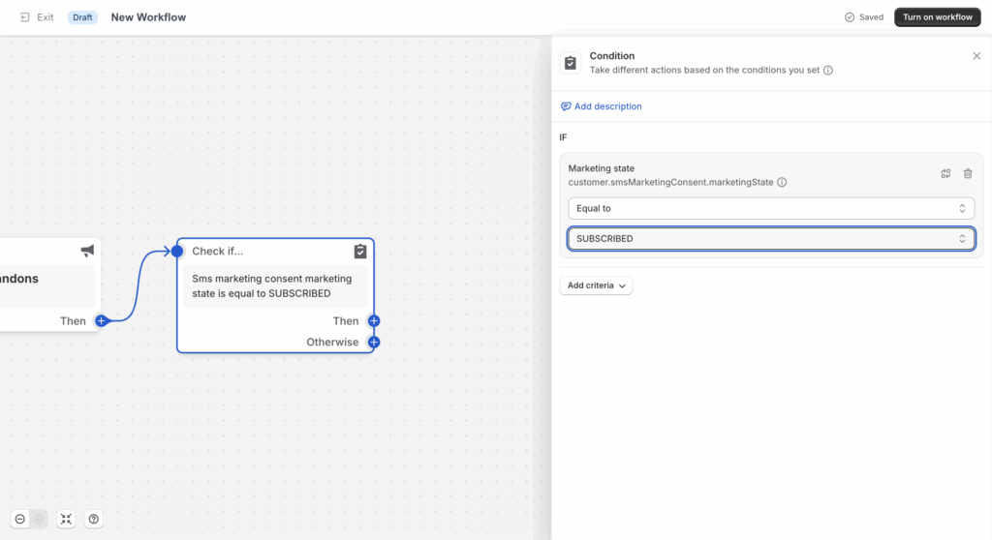This screenshot has height=540, width=992.
Task: Click the Condition panel heading text
Action: point(612,55)
